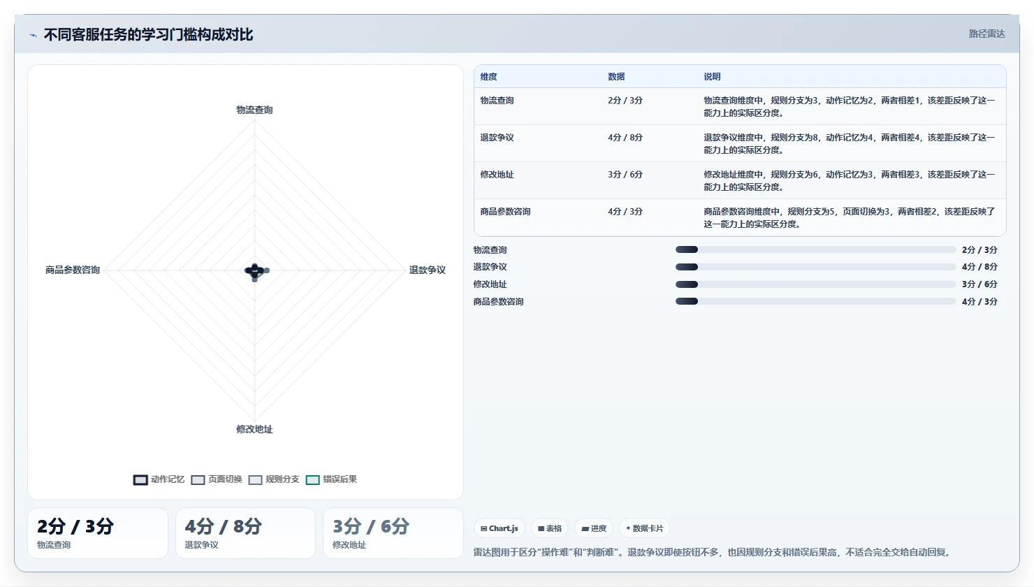Image resolution: width=1034 pixels, height=587 pixels.
Task: Toggle the 页面切换 legend item
Action: [217, 479]
